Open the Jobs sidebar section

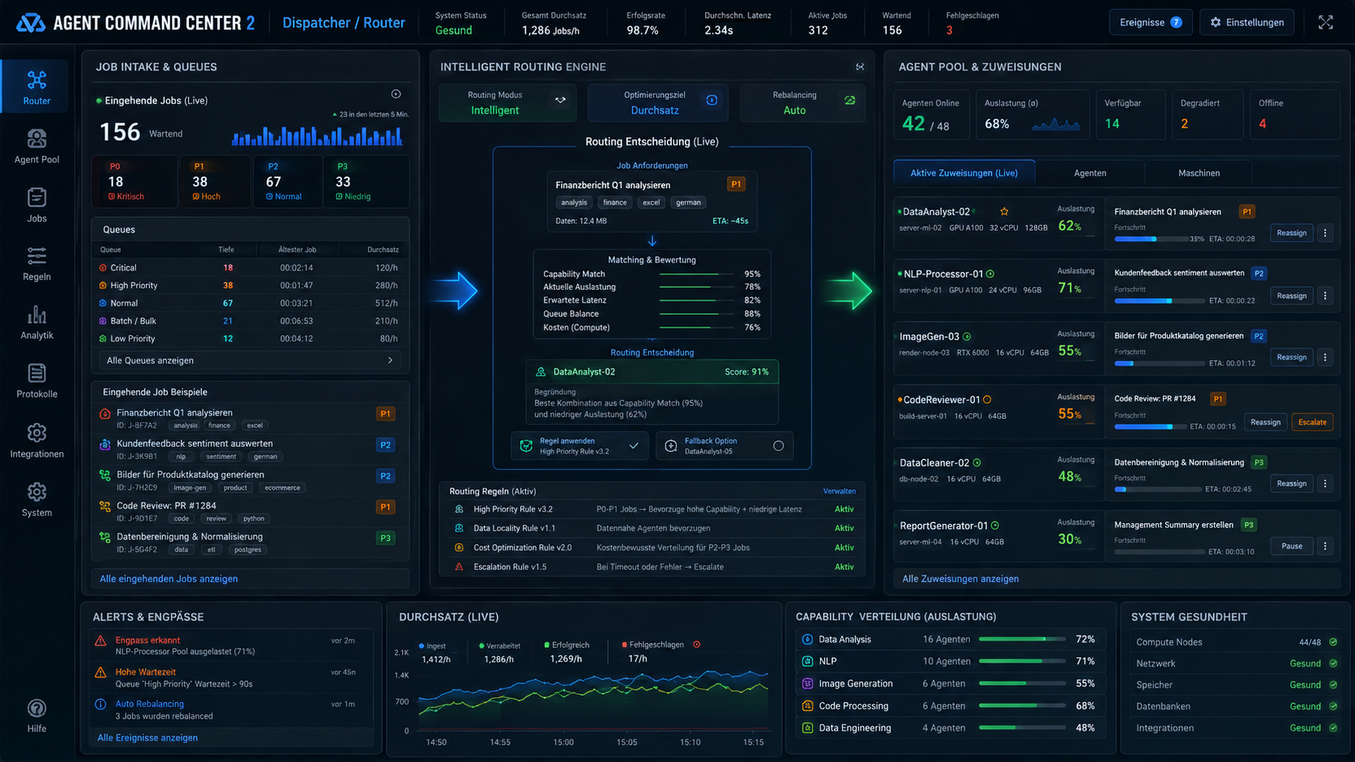(x=36, y=206)
